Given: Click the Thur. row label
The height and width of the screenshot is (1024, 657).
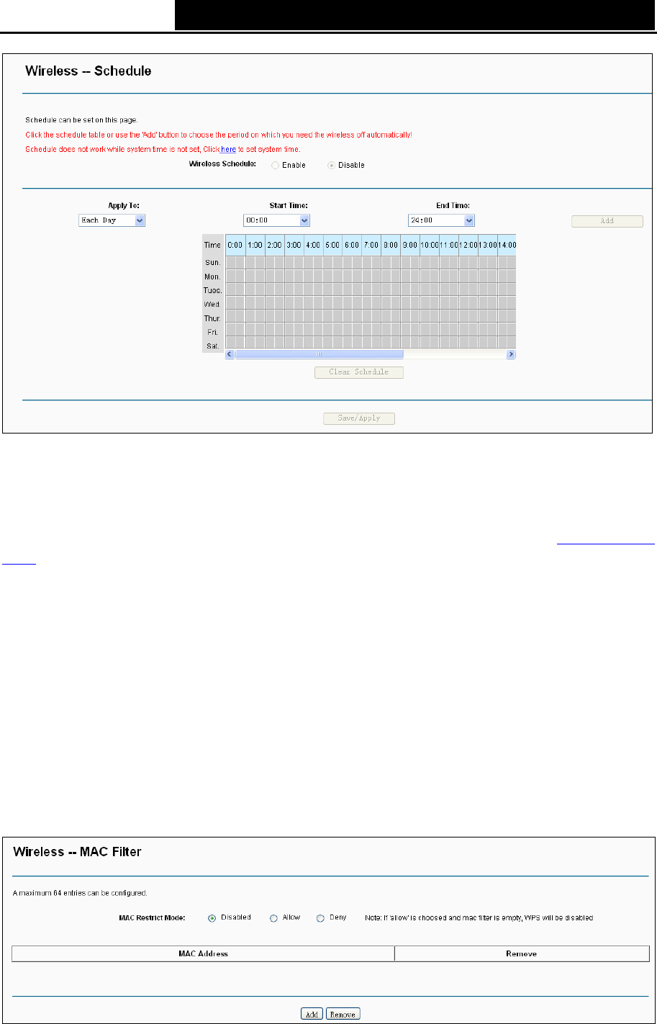Looking at the screenshot, I should coord(213,318).
